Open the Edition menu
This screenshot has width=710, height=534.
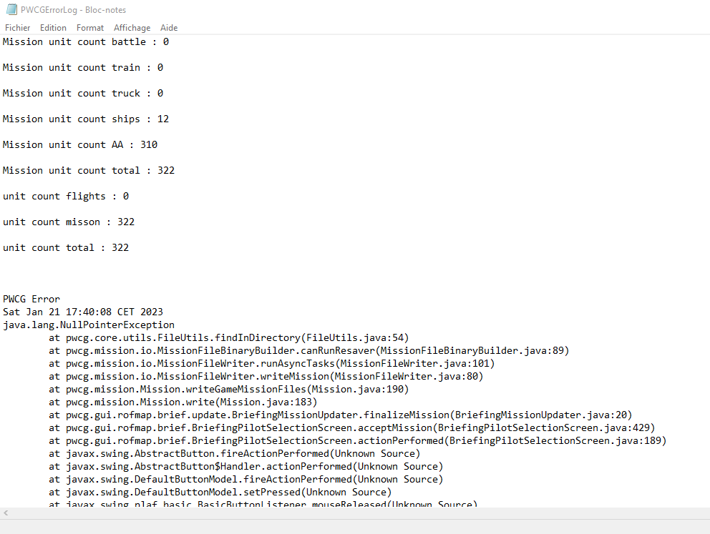click(53, 28)
